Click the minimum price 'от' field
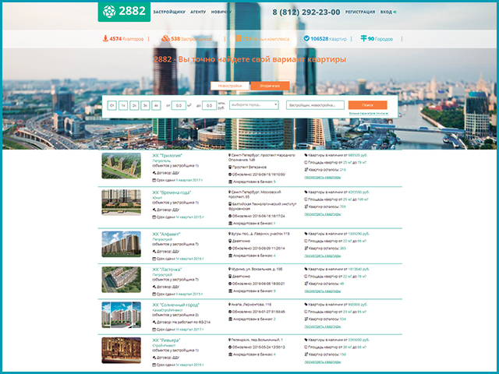The width and height of the screenshot is (499, 374). click(x=179, y=105)
